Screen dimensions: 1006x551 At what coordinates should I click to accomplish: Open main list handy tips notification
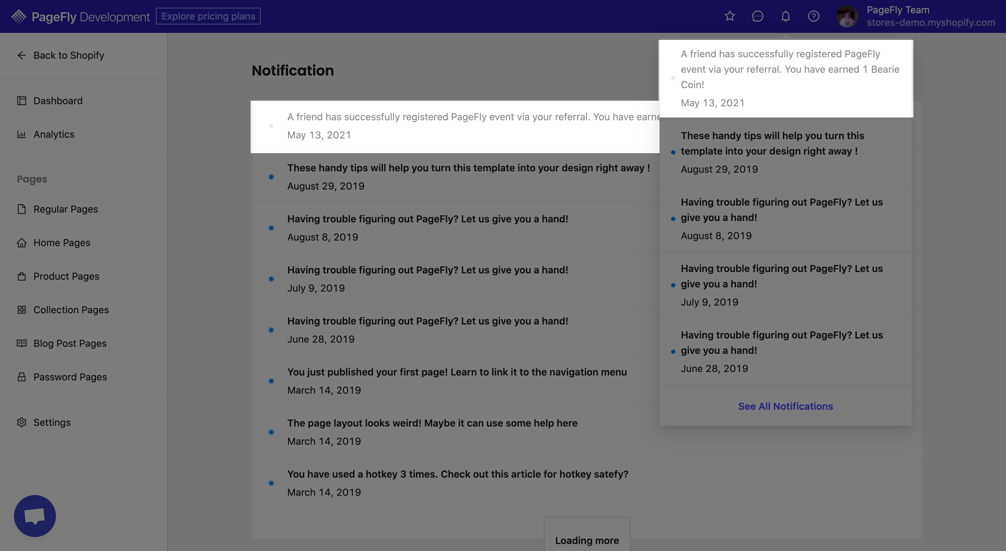tap(455, 177)
